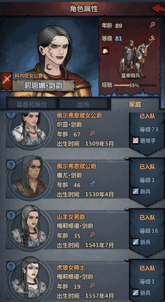This screenshot has height=302, width=165.
Task: Click the red sword banner icon
Action: click(6, 81)
